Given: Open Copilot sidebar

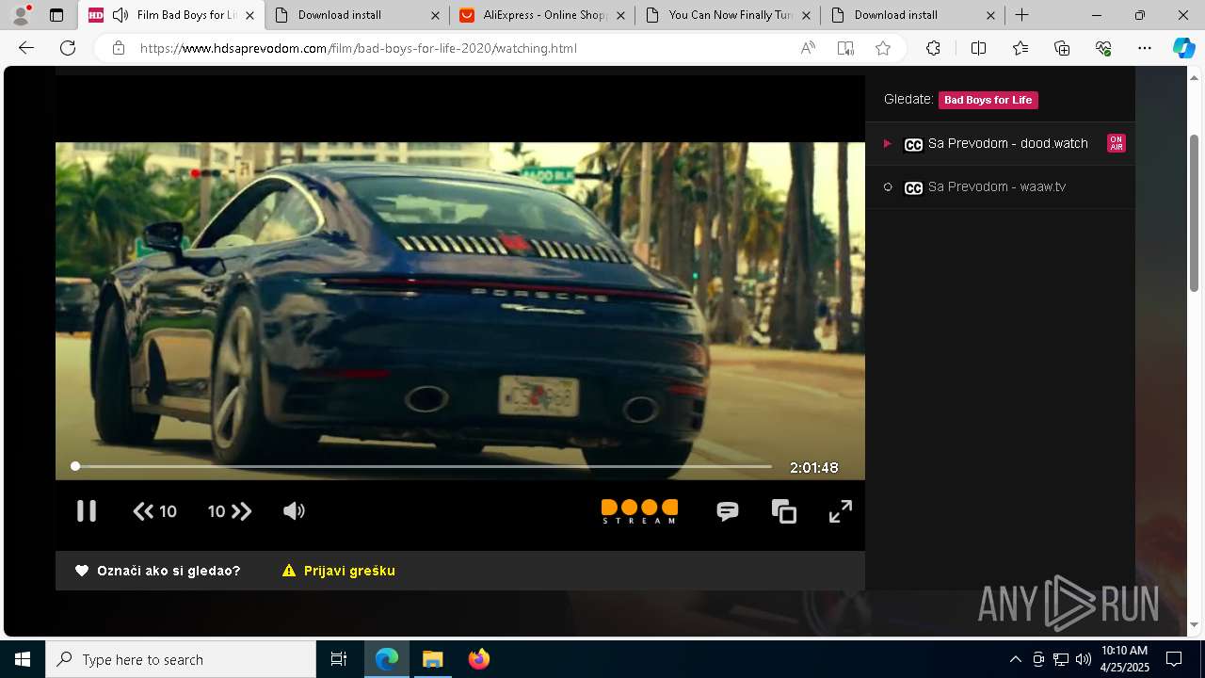Looking at the screenshot, I should pyautogui.click(x=1183, y=48).
